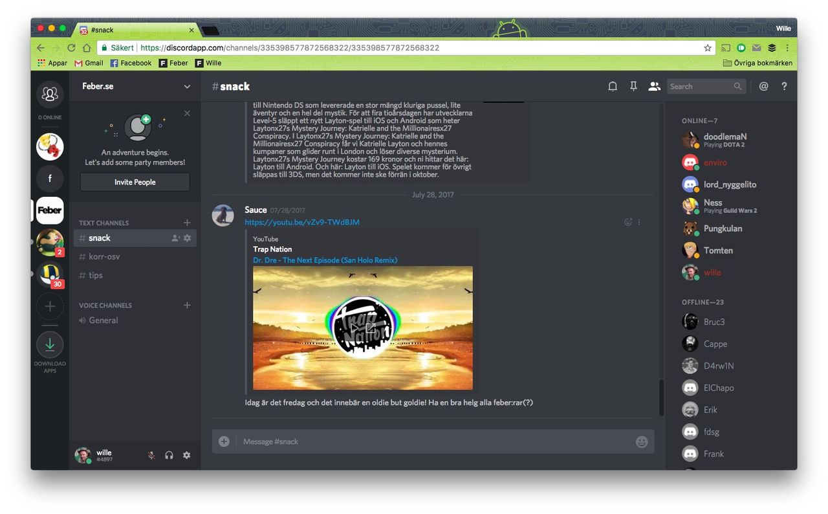Image resolution: width=828 pixels, height=514 pixels.
Task: Click the Message #snack input field
Action: click(435, 441)
